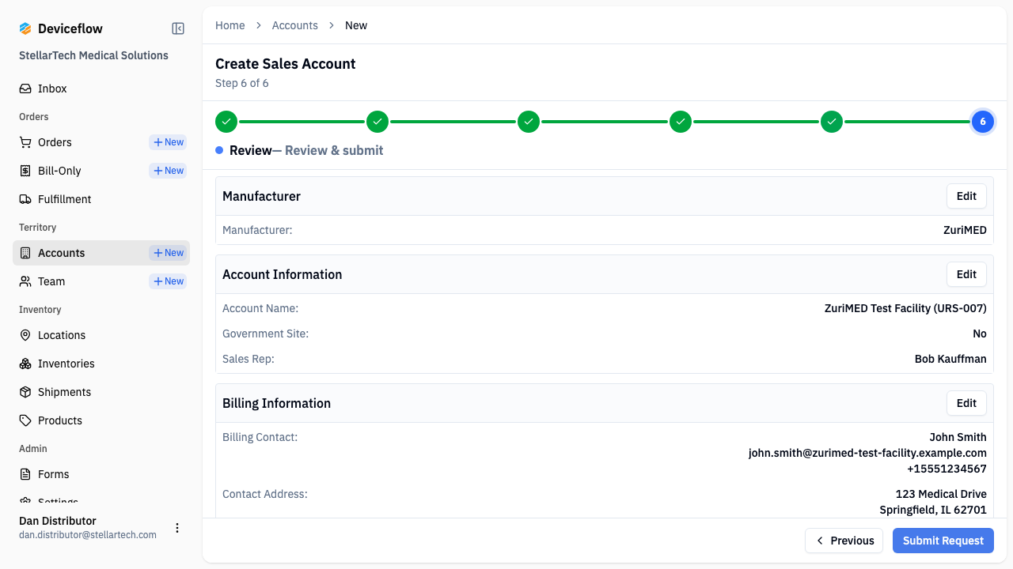The height and width of the screenshot is (569, 1013).
Task: Open the Inbox section
Action: [x=27, y=88]
